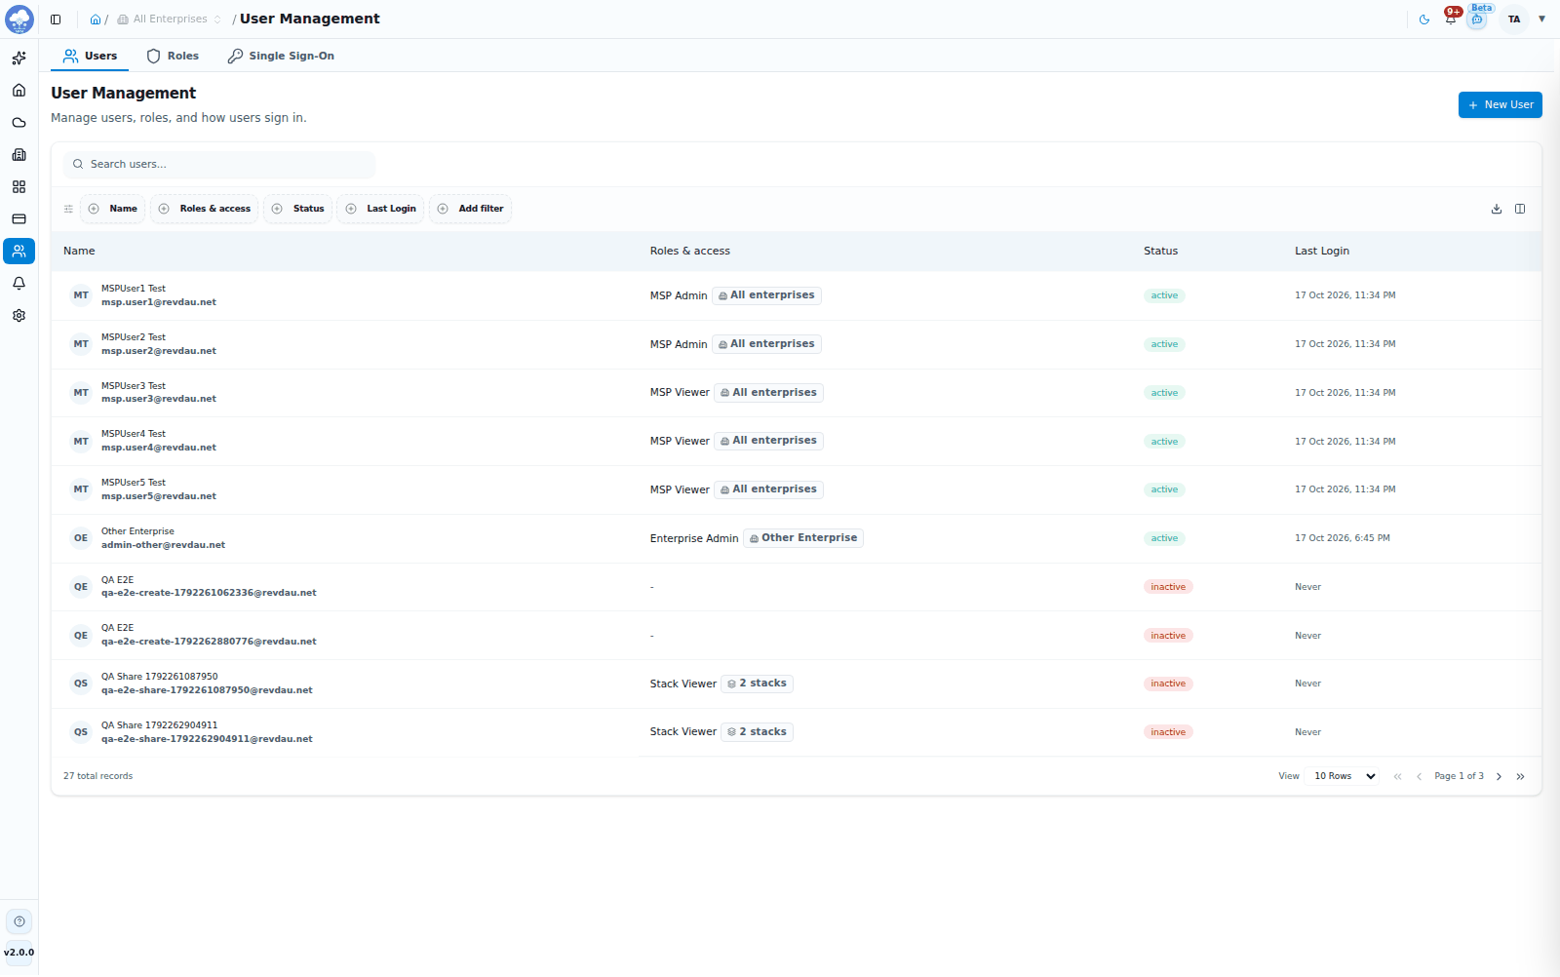Open the 10 Rows page size dropdown

point(1345,776)
